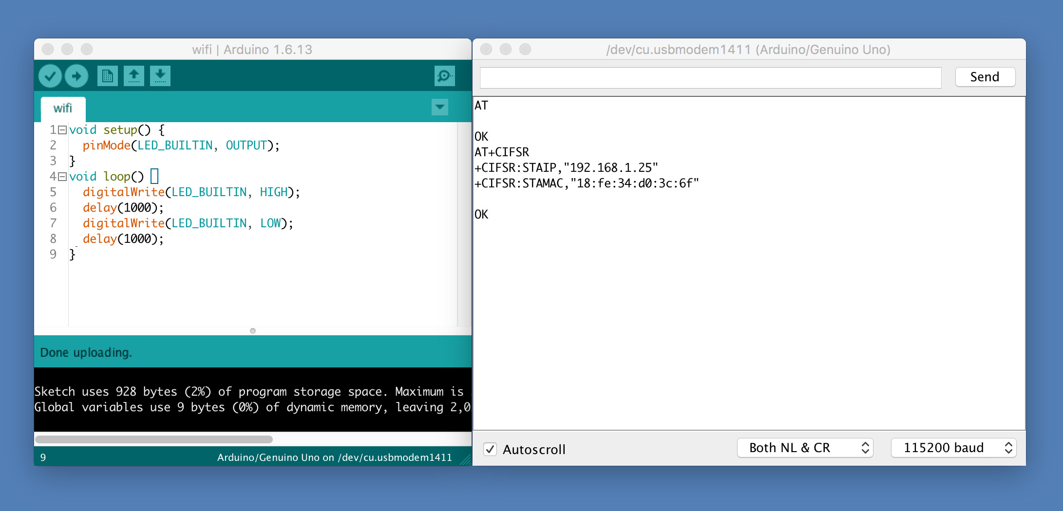Click the editor-console divider handle dot
Screen dimensions: 1063x511
pyautogui.click(x=253, y=331)
